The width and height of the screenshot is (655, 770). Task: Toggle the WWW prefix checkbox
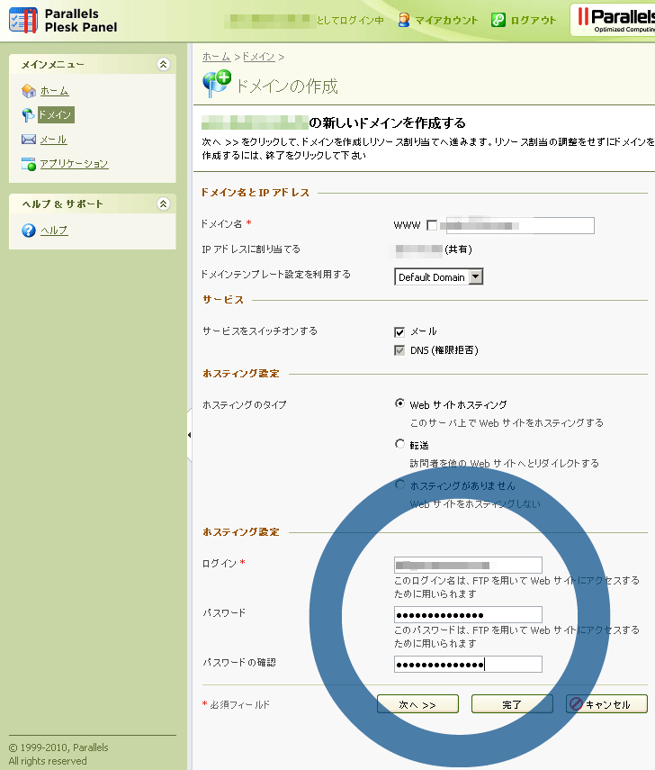tap(432, 225)
